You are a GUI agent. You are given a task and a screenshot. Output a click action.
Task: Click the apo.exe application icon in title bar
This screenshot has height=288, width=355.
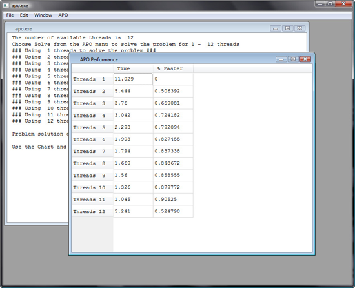pyautogui.click(x=6, y=5)
